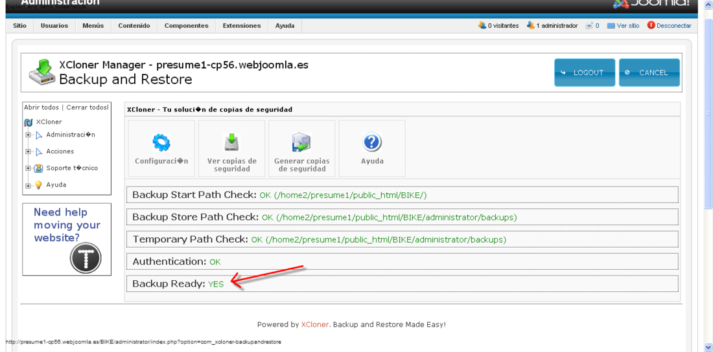The height and width of the screenshot is (352, 713).
Task: Click the LOGOUT button
Action: 585,72
